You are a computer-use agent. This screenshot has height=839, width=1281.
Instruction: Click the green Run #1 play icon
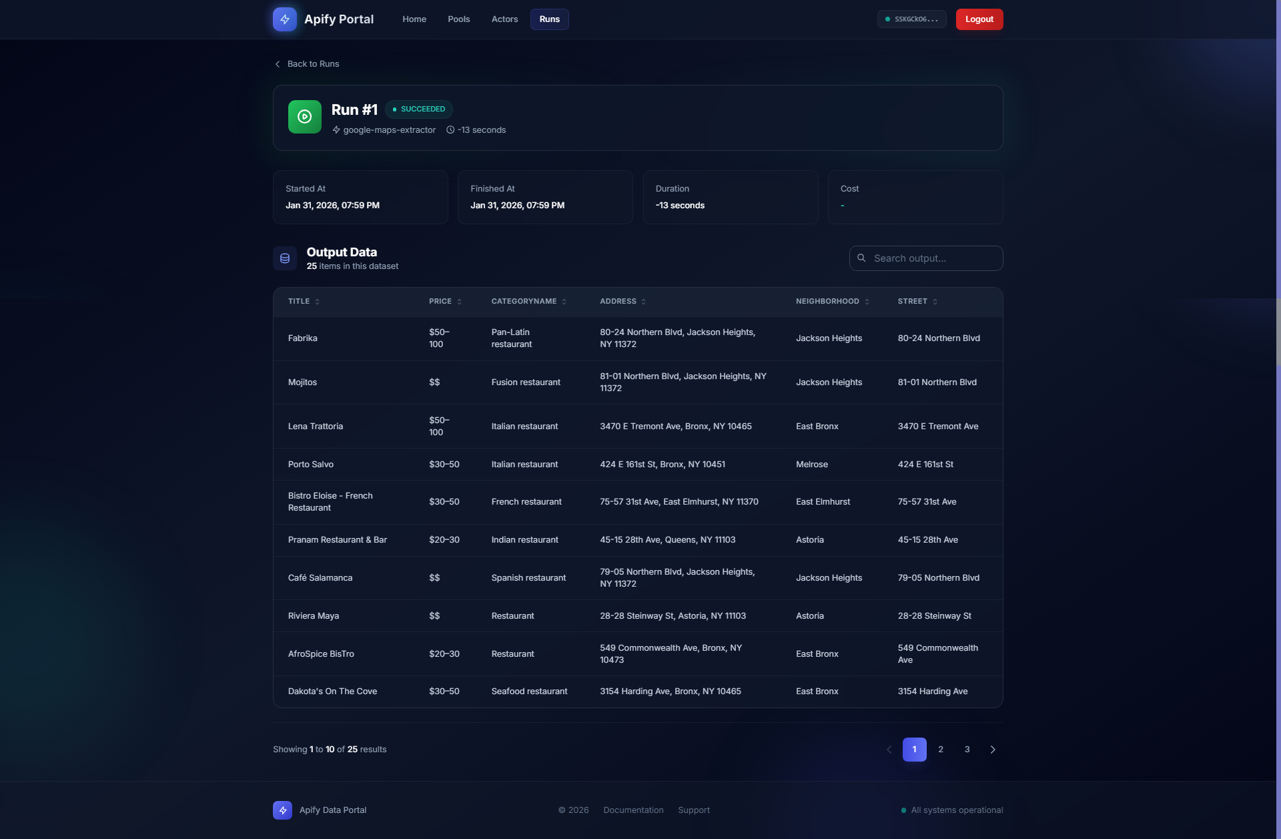pyautogui.click(x=304, y=117)
